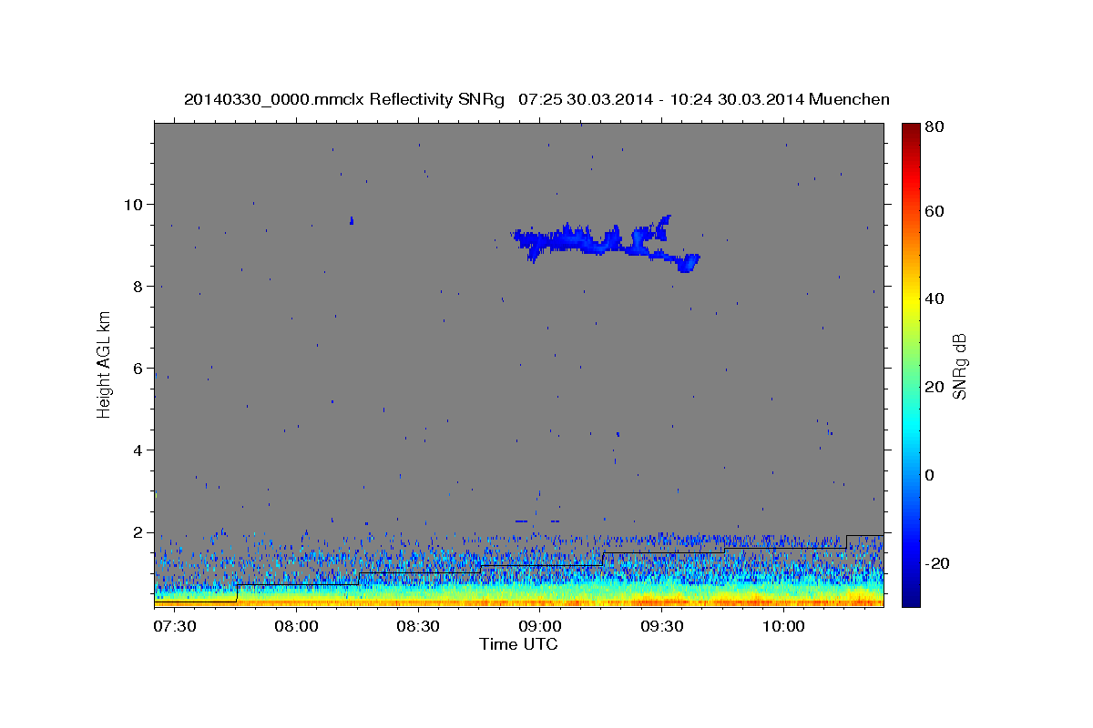This screenshot has width=1093, height=728.
Task: Click the colorbar value 80
Action: (935, 127)
